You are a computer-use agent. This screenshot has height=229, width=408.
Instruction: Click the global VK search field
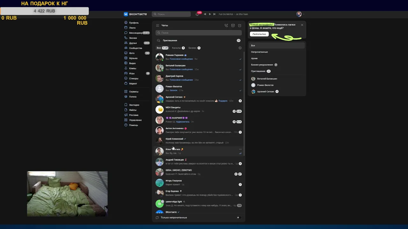(x=171, y=14)
